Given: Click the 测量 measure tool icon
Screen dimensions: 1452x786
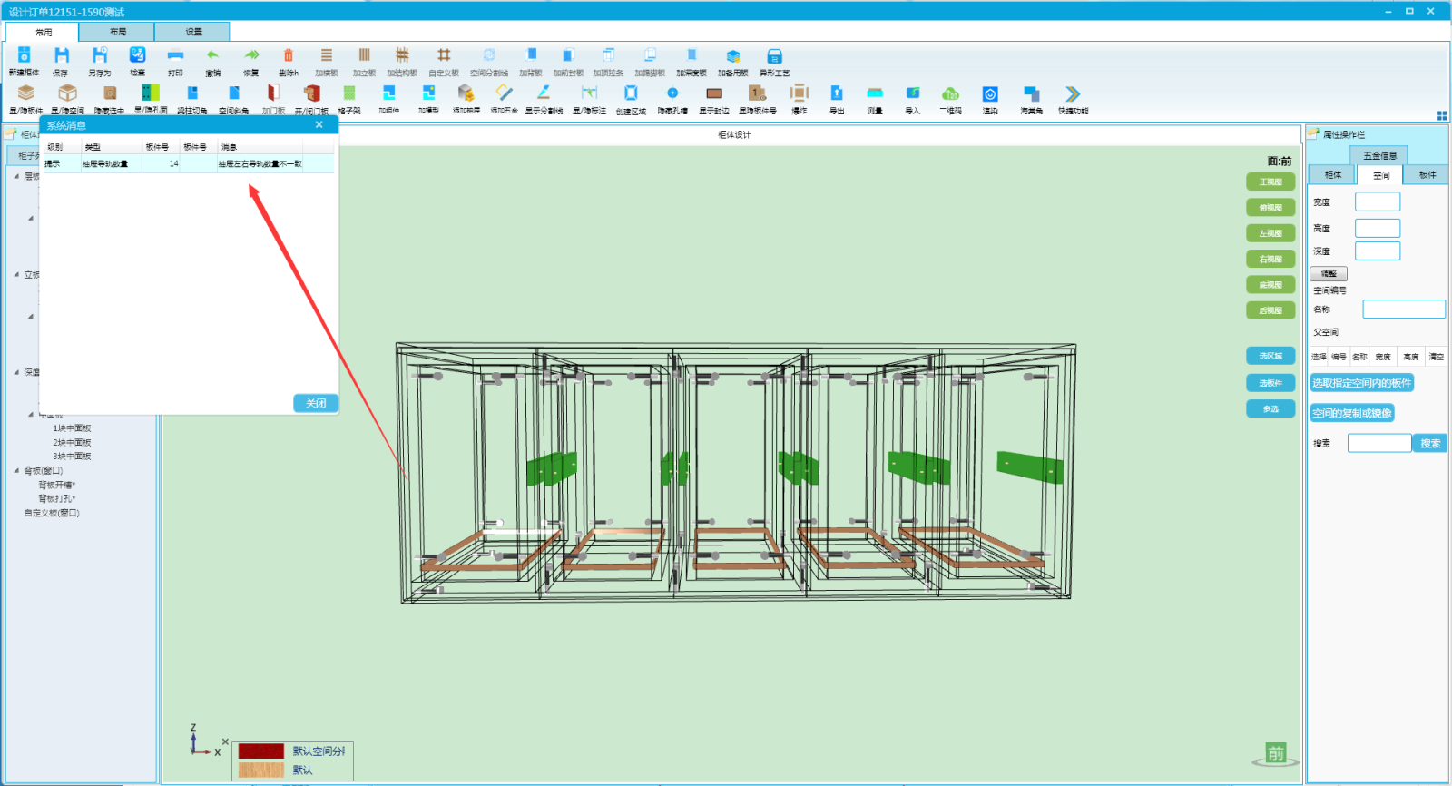Looking at the screenshot, I should (x=875, y=93).
